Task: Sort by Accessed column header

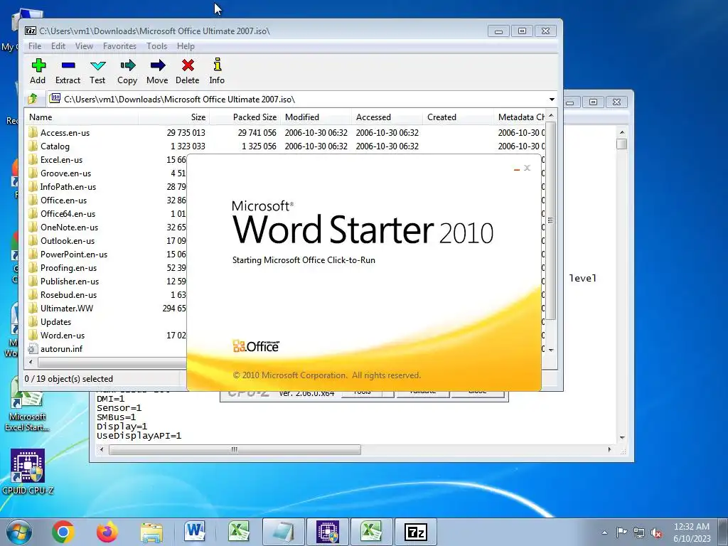Action: (x=387, y=117)
